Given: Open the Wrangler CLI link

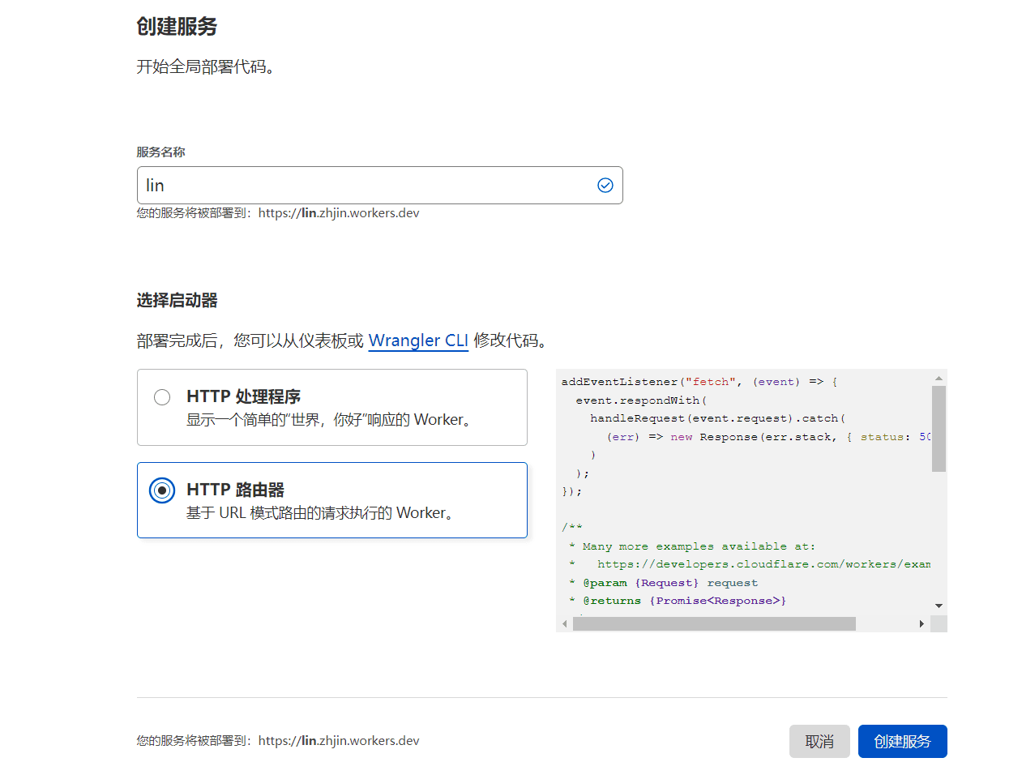Looking at the screenshot, I should [x=418, y=340].
